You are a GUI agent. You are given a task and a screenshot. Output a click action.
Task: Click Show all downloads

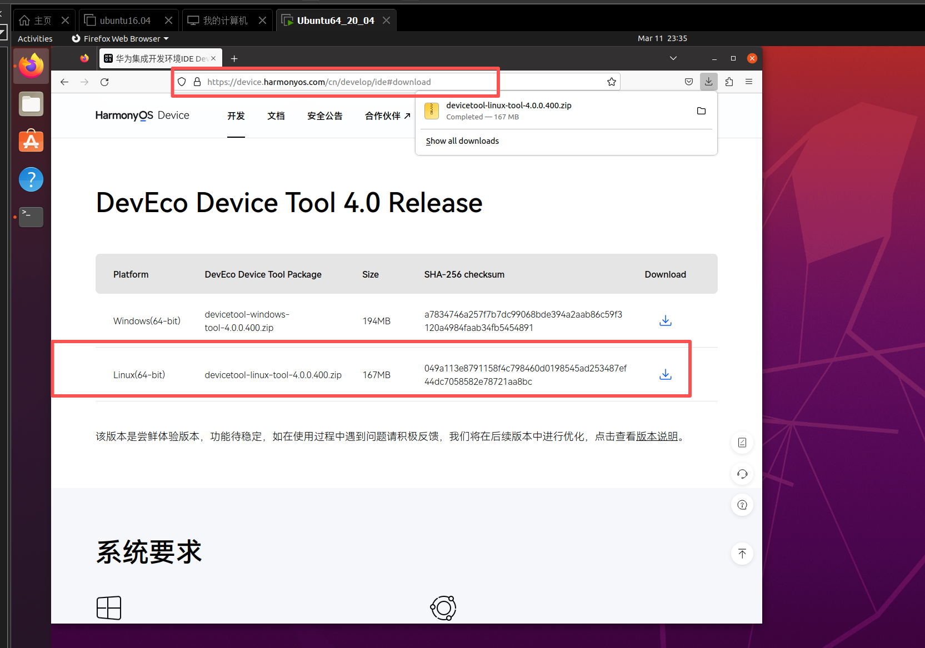(462, 141)
